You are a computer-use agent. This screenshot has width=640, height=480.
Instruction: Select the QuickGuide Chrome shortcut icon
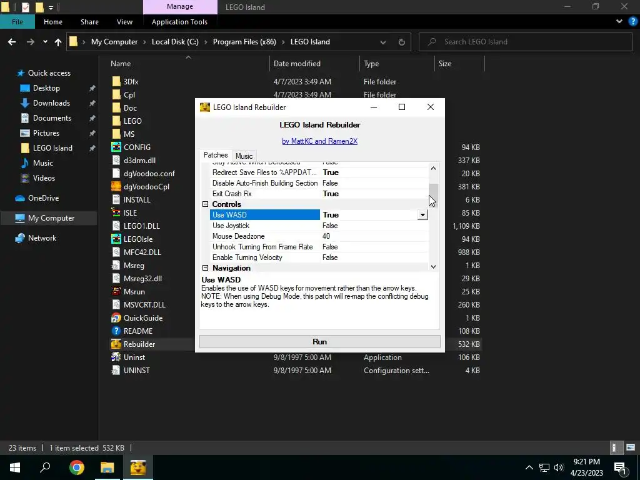coord(116,317)
